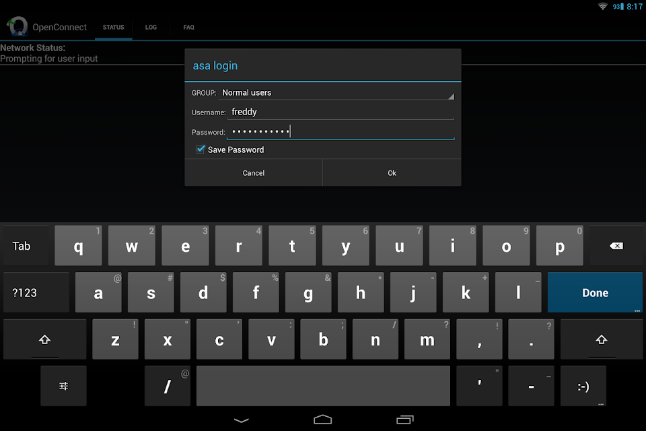The image size is (646, 431).
Task: Hide keyboard with the back chevron
Action: pos(242,420)
